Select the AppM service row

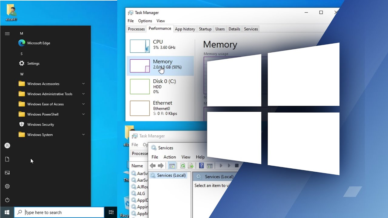(x=139, y=213)
